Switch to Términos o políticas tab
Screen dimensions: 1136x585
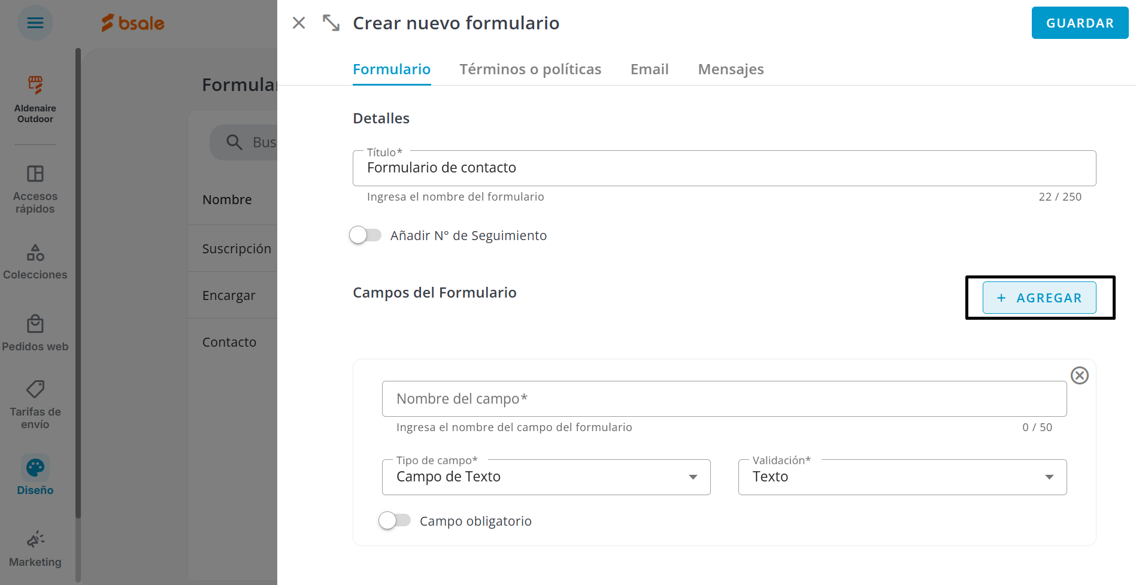(531, 69)
